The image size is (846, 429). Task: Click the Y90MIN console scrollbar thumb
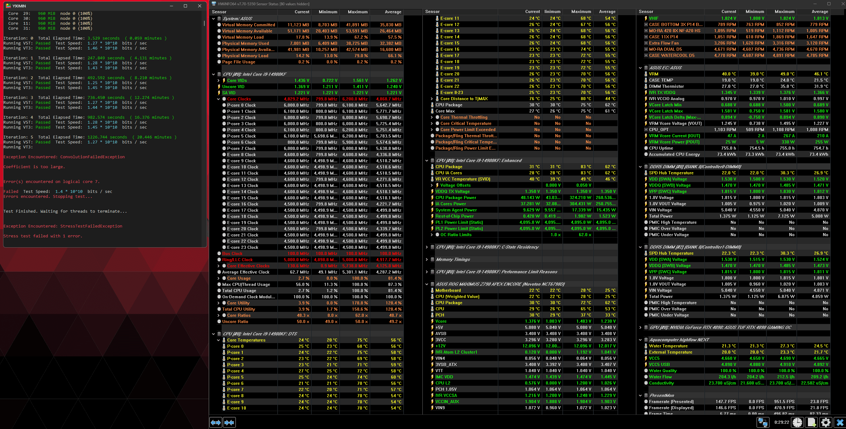[x=204, y=23]
